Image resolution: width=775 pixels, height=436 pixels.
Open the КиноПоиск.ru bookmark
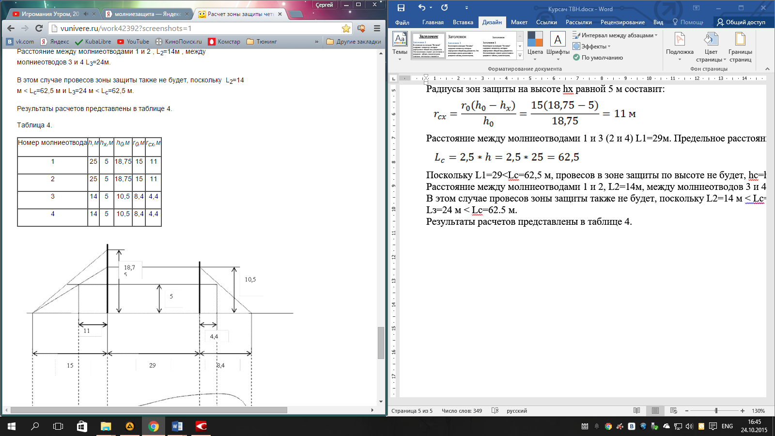click(x=179, y=42)
